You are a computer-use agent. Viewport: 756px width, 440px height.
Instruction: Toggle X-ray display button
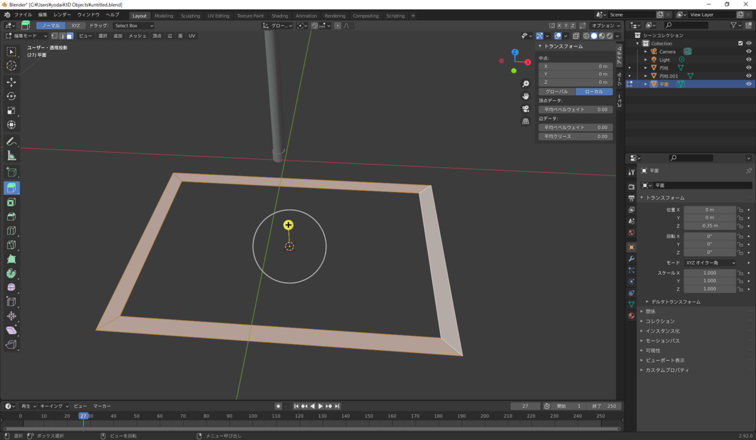point(577,36)
